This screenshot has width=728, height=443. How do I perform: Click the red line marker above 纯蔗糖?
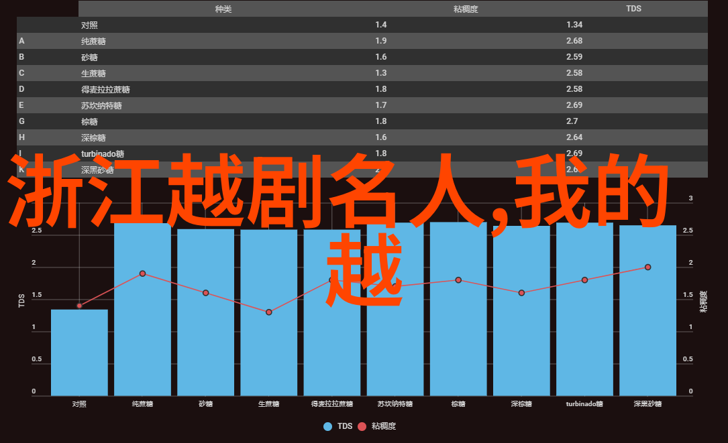pos(142,273)
